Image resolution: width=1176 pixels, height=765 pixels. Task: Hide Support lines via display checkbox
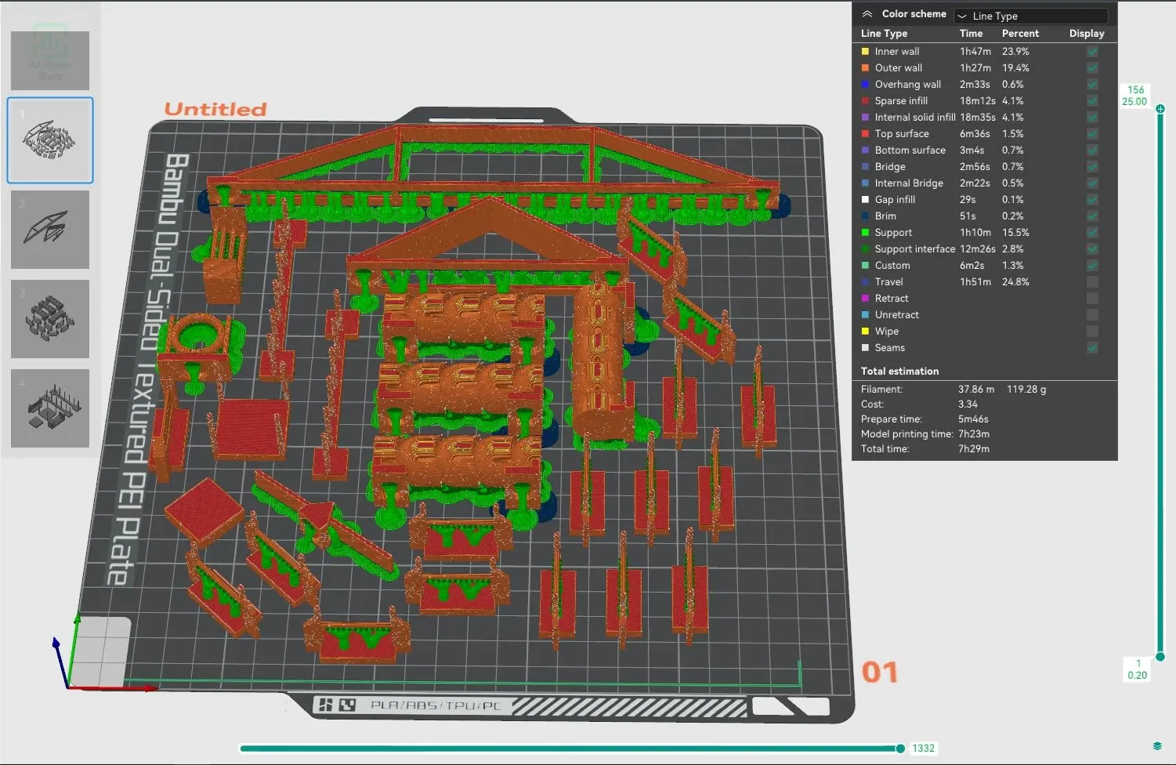(x=1092, y=233)
